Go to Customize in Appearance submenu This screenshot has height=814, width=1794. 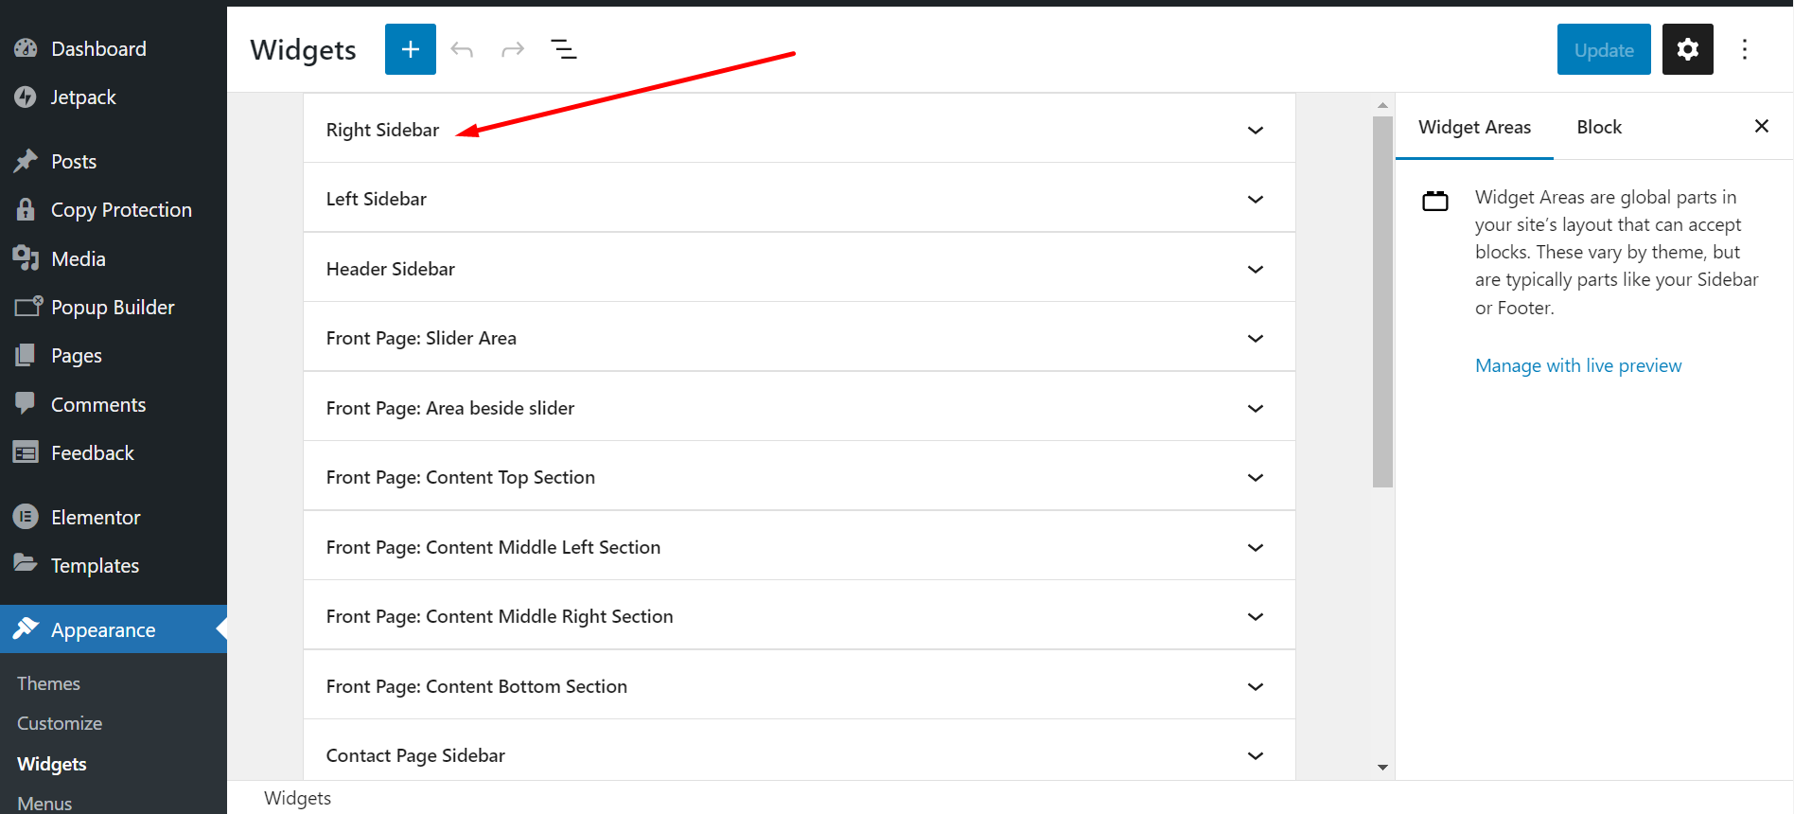click(x=60, y=723)
